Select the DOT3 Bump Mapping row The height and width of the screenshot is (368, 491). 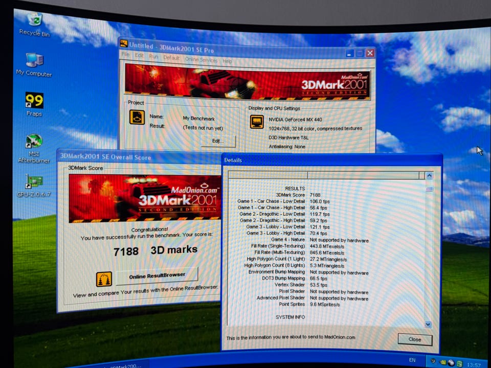pos(295,278)
